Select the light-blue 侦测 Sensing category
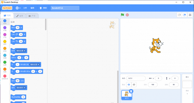Viewport: 194px width, 103px height. [5, 56]
